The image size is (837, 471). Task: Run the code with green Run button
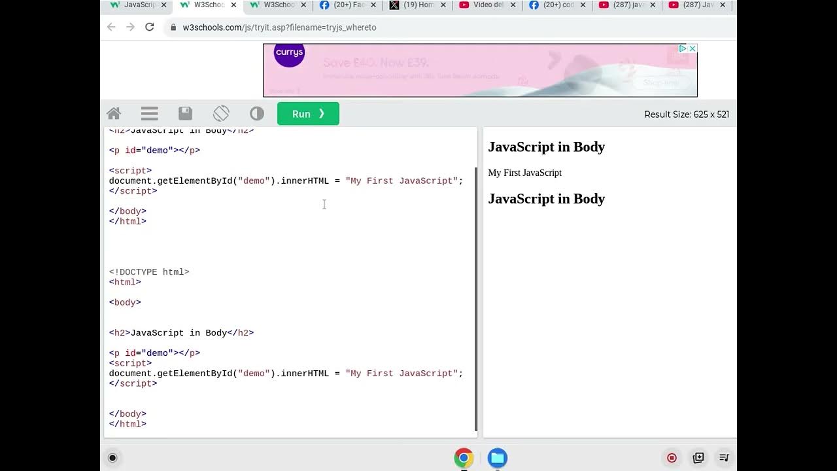(x=308, y=114)
